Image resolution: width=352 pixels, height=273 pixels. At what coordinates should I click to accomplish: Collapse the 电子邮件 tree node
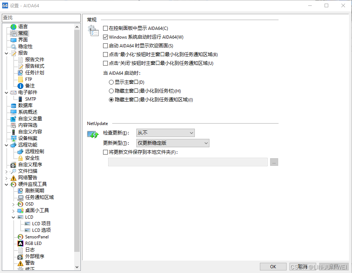click(x=7, y=93)
